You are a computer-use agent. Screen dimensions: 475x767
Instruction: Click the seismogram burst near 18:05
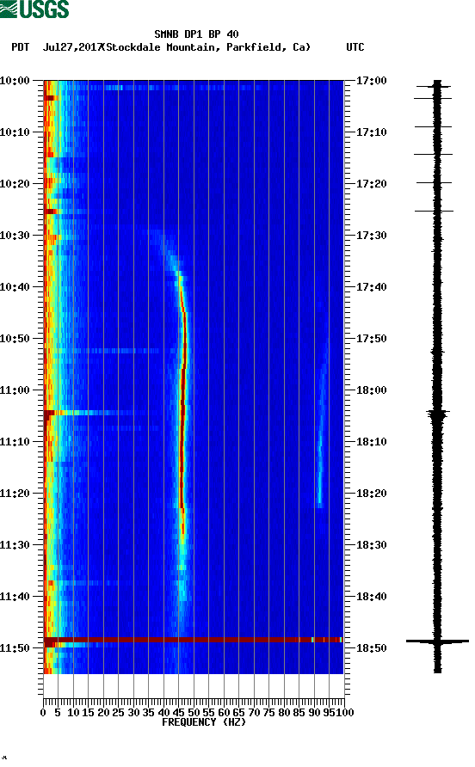click(437, 414)
